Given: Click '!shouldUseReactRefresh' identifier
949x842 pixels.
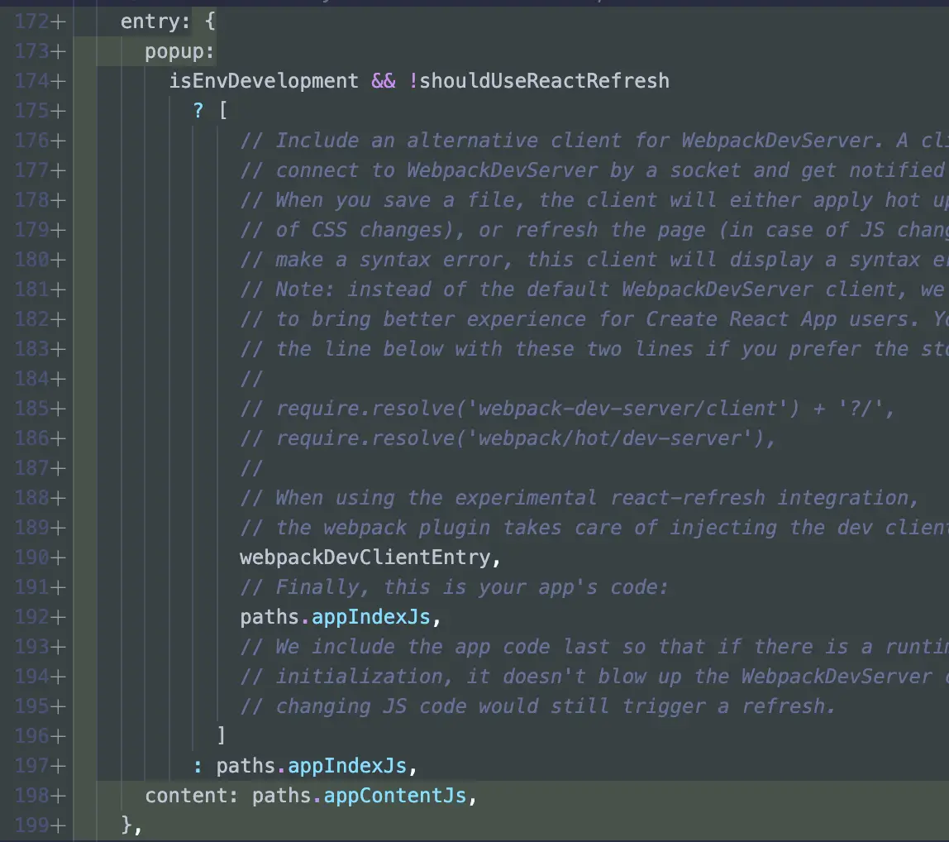Looking at the screenshot, I should 539,81.
